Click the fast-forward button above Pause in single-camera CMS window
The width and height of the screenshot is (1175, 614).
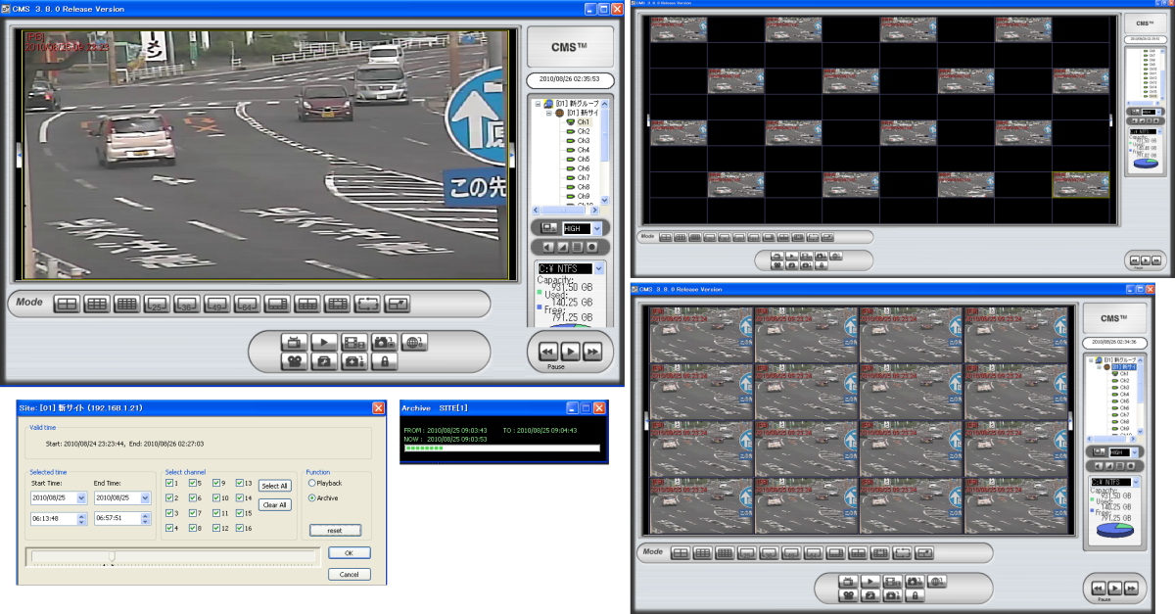click(591, 352)
